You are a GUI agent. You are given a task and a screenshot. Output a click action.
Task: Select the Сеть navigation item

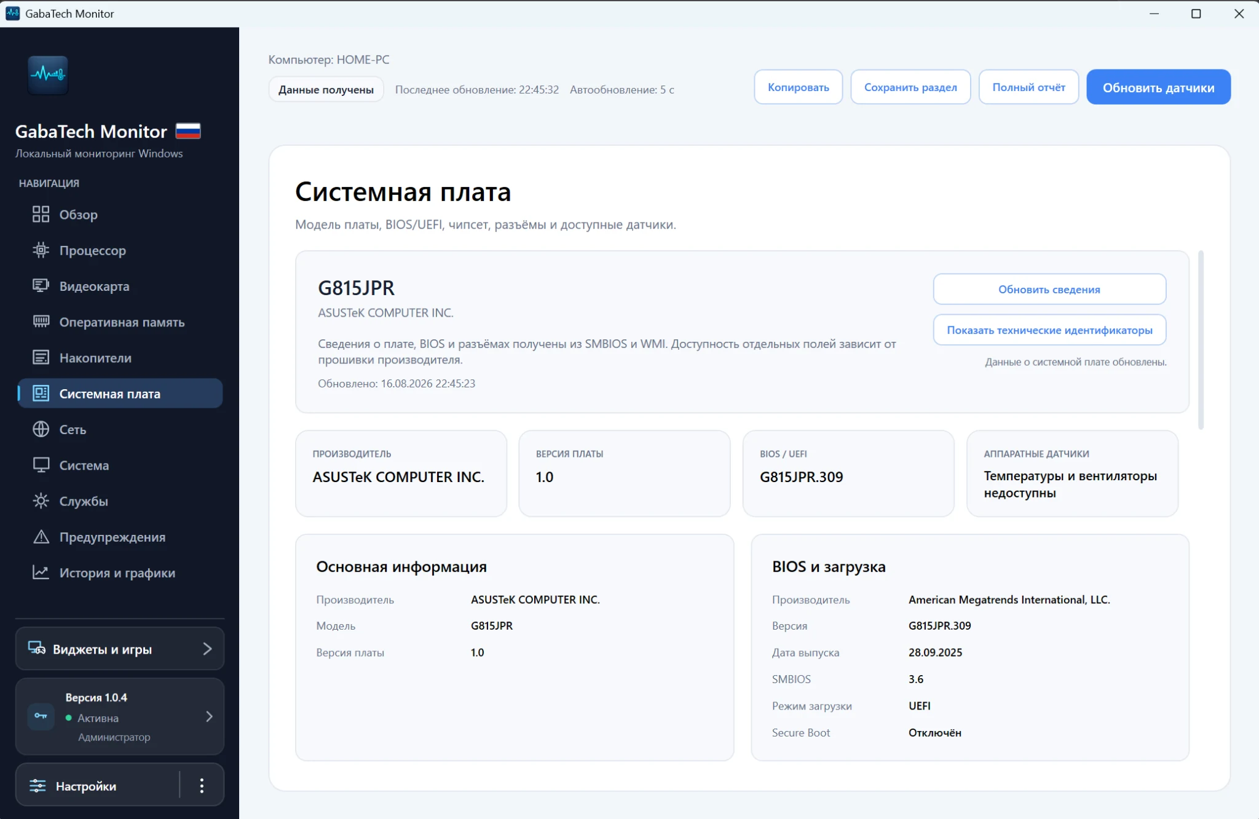pyautogui.click(x=120, y=429)
